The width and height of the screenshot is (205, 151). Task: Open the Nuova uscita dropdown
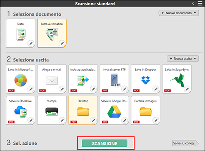[x=182, y=59]
